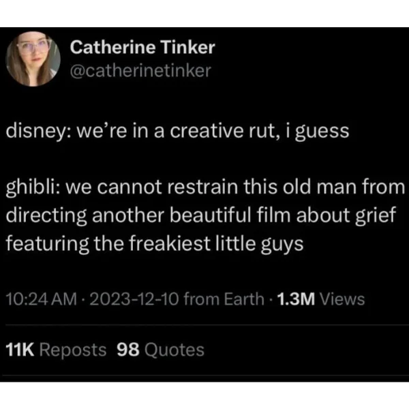
Task: Open Catherine Tinker's profile avatar photo
Action: click(x=33, y=59)
